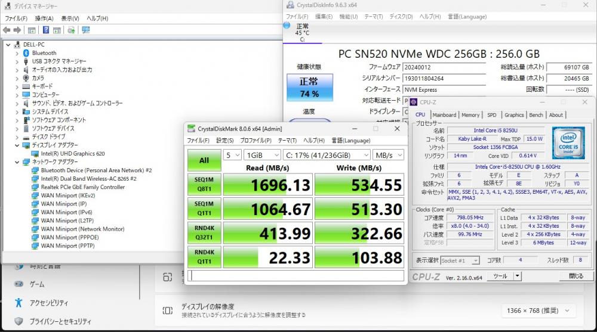This screenshot has width=597, height=332.
Task: Click the SEQ1M Q8T1 test button
Action: (x=204, y=184)
